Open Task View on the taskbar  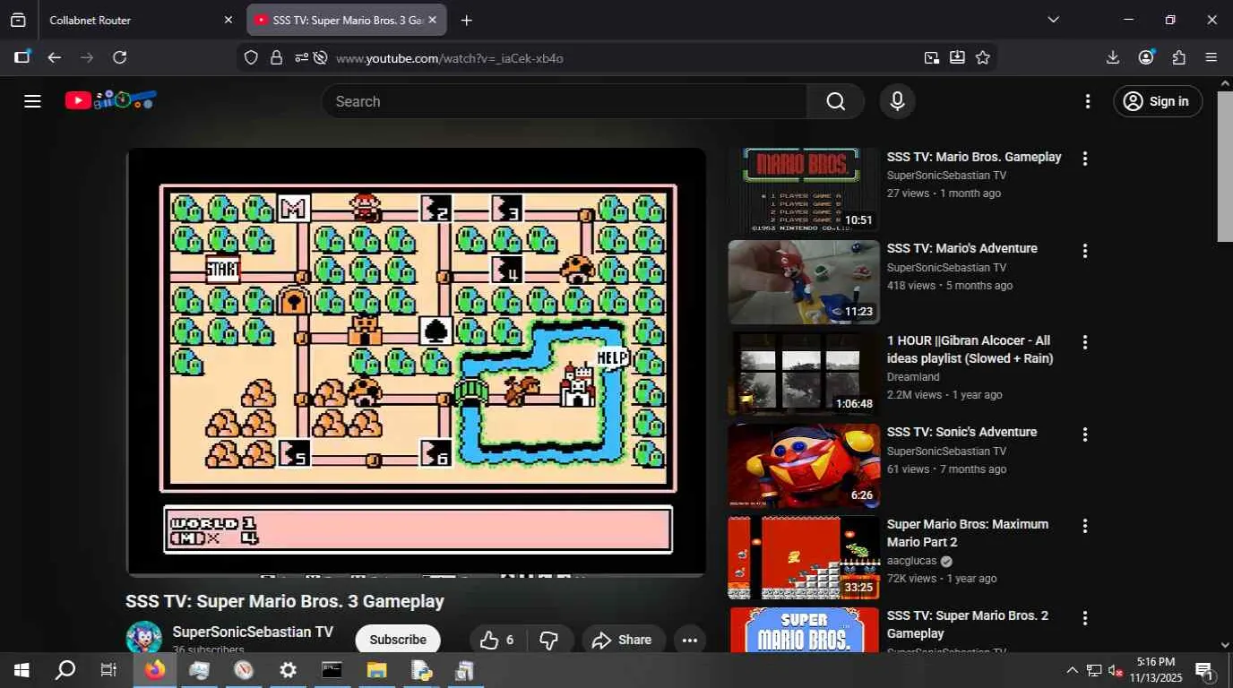point(108,670)
